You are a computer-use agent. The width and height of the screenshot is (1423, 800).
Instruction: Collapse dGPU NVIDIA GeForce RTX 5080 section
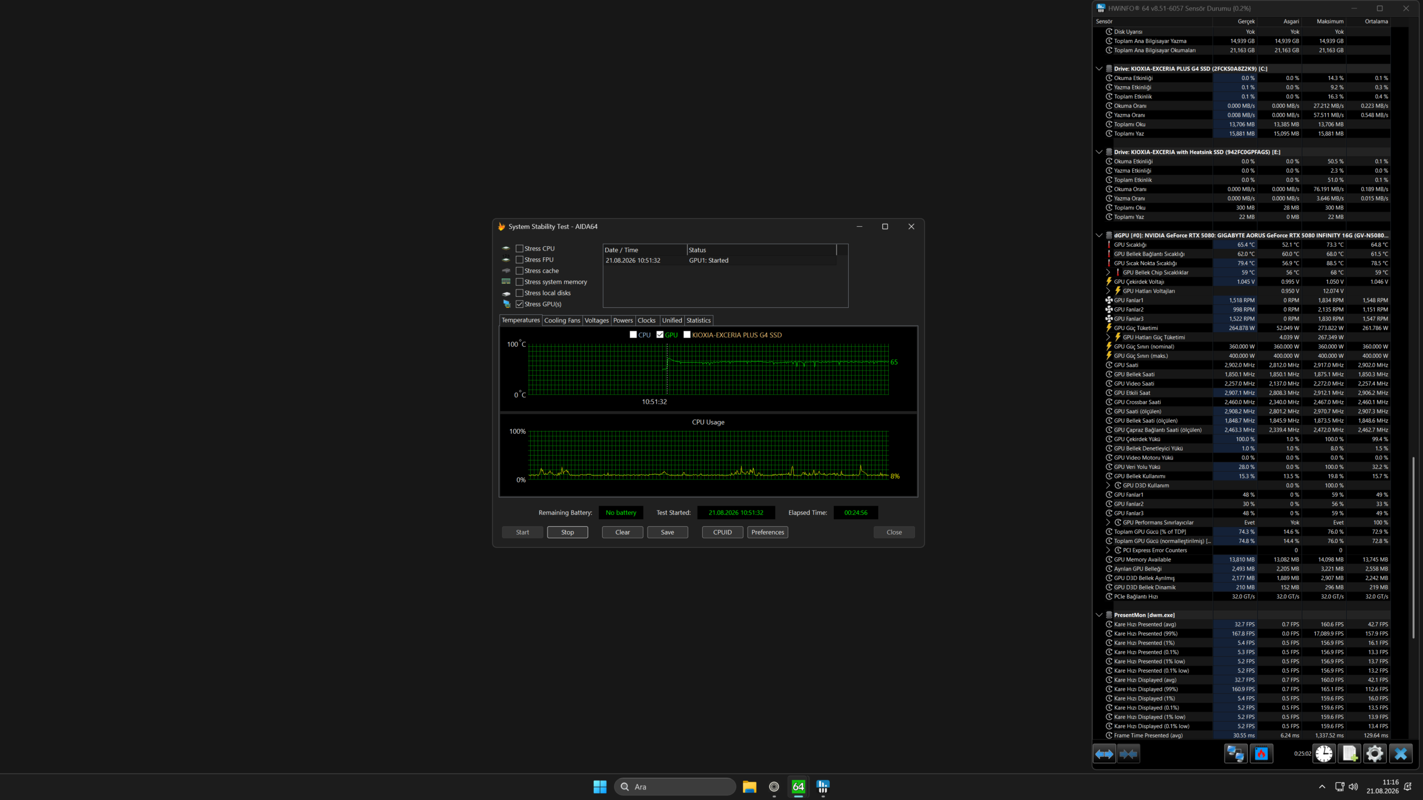pyautogui.click(x=1099, y=236)
